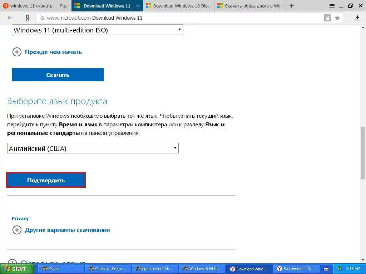Select the Download Windows 11 tab

tap(107, 6)
